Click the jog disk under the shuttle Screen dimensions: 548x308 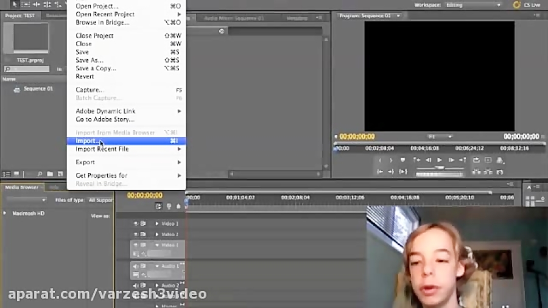tap(440, 174)
